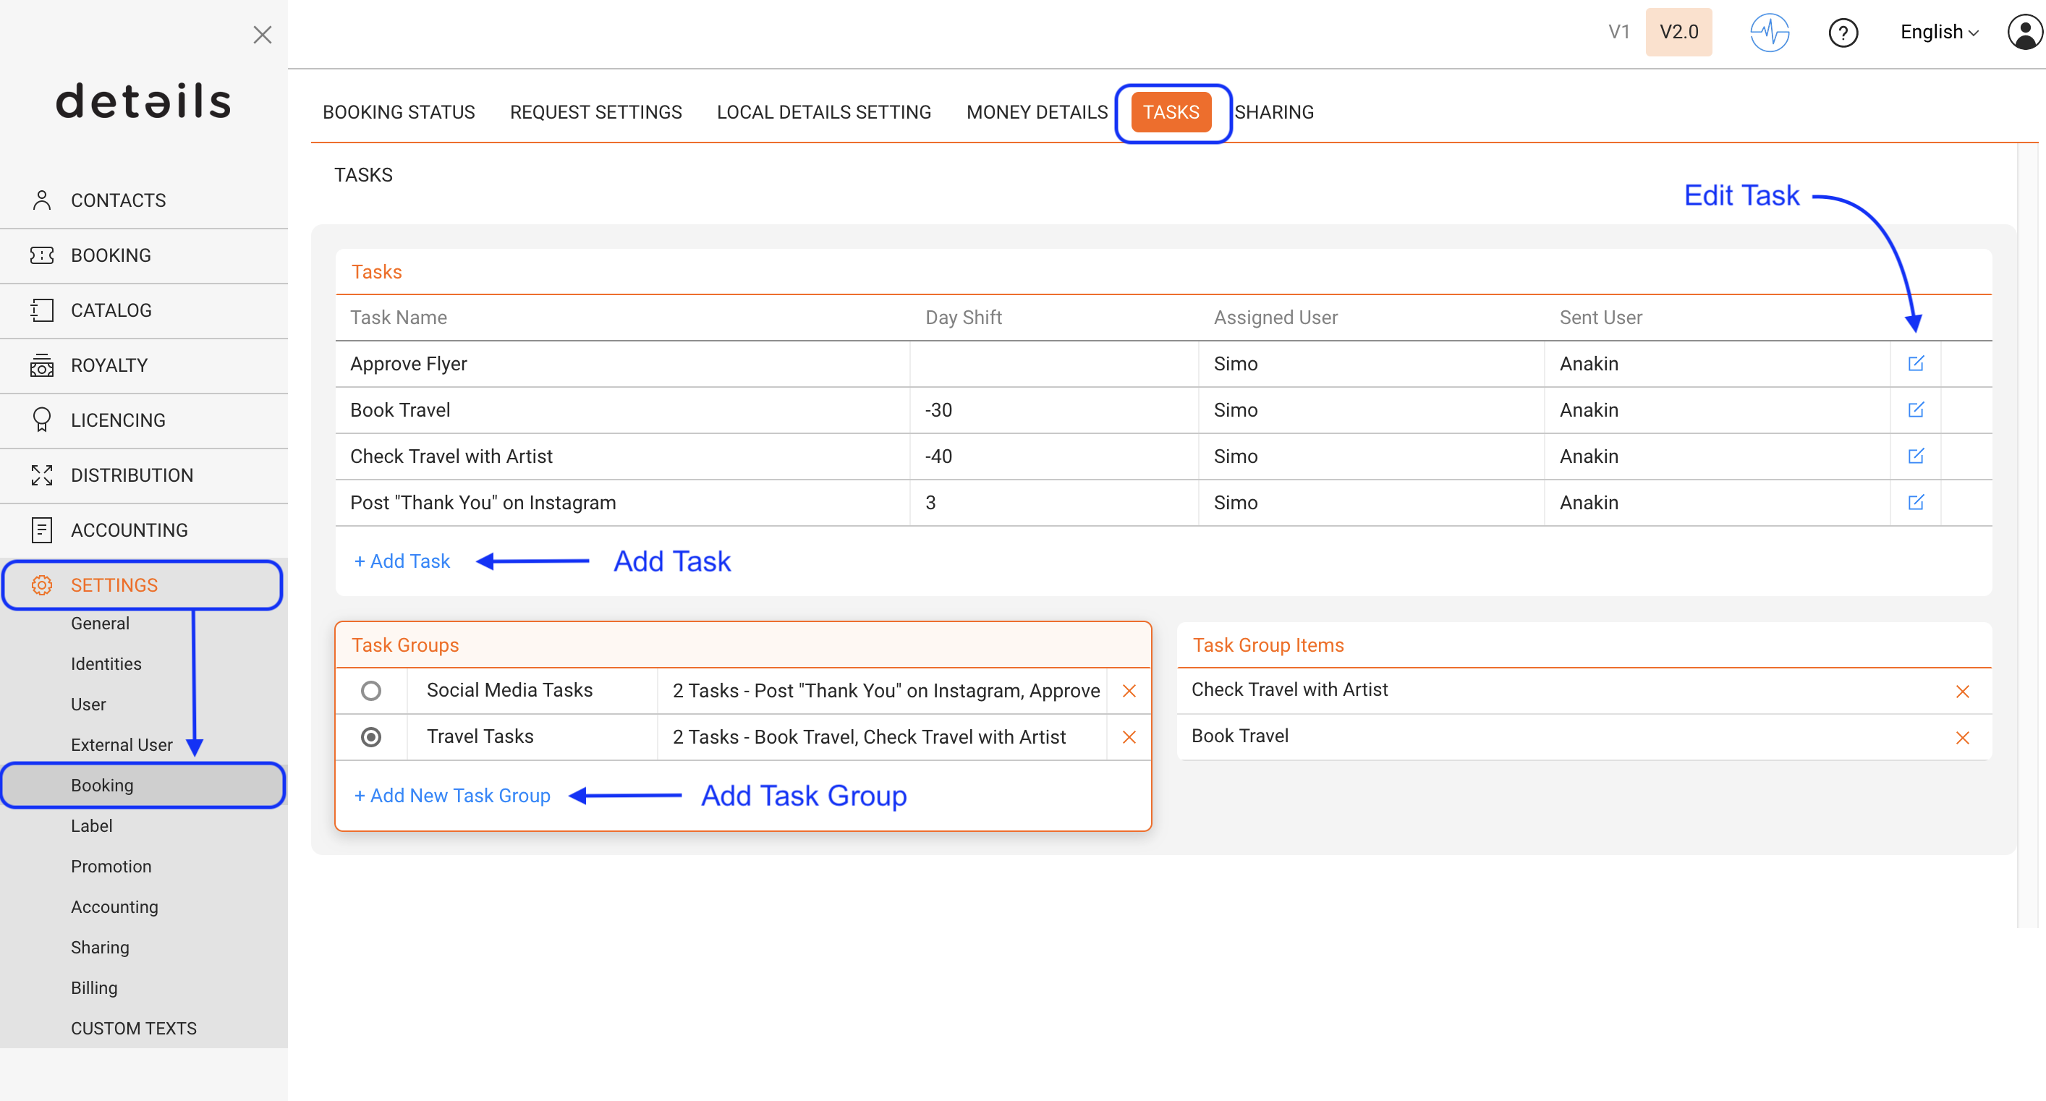2046x1101 pixels.
Task: Click the help question mark icon
Action: coord(1843,33)
